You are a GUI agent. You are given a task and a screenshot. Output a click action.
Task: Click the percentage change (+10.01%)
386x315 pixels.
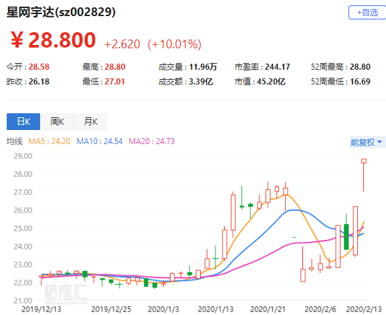(175, 44)
